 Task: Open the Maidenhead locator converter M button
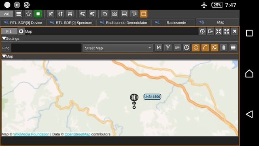159,48
